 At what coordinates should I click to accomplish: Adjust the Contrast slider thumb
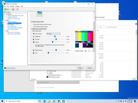[x=56, y=39]
